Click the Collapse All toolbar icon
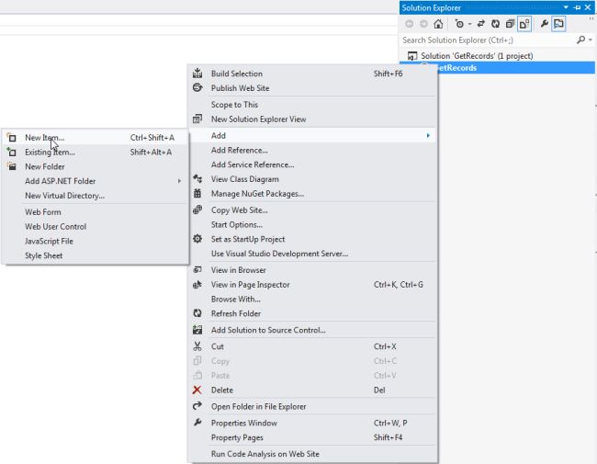 click(x=510, y=24)
